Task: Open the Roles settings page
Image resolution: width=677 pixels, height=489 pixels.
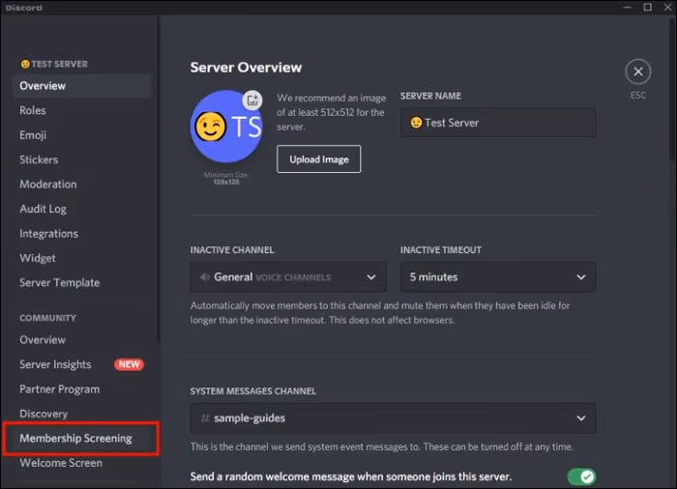Action: pyautogui.click(x=33, y=110)
